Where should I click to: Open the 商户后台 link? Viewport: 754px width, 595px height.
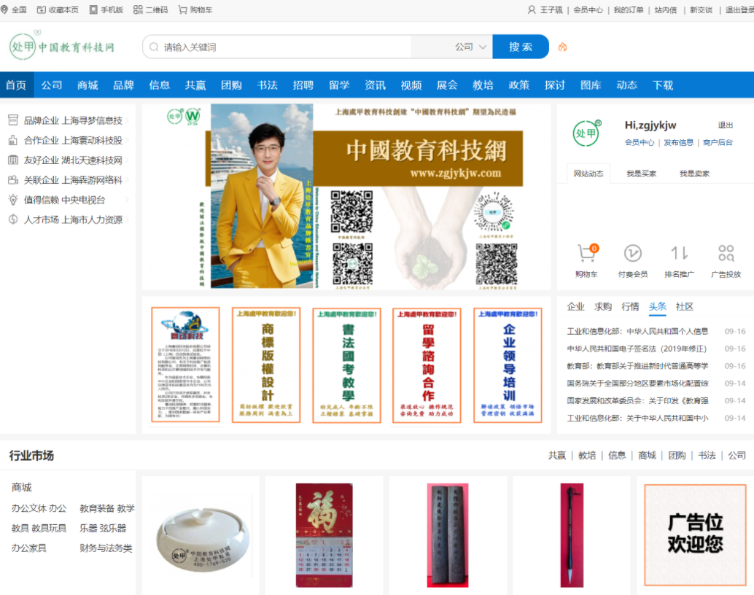tap(718, 142)
